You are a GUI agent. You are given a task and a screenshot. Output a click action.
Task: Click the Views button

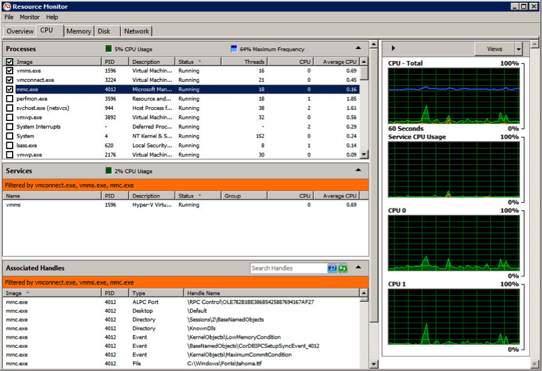[x=494, y=49]
